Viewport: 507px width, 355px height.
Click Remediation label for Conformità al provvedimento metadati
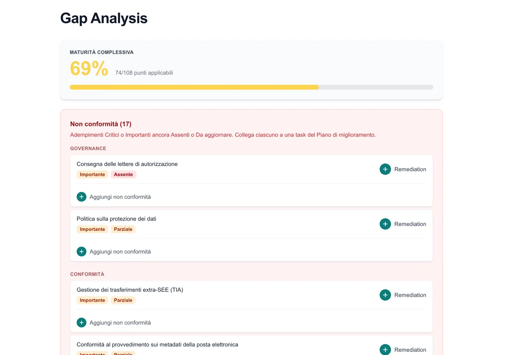click(410, 350)
